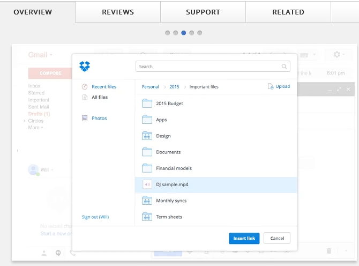Select the Apps folder icon
Screen dimensions: 359x266
147,120
